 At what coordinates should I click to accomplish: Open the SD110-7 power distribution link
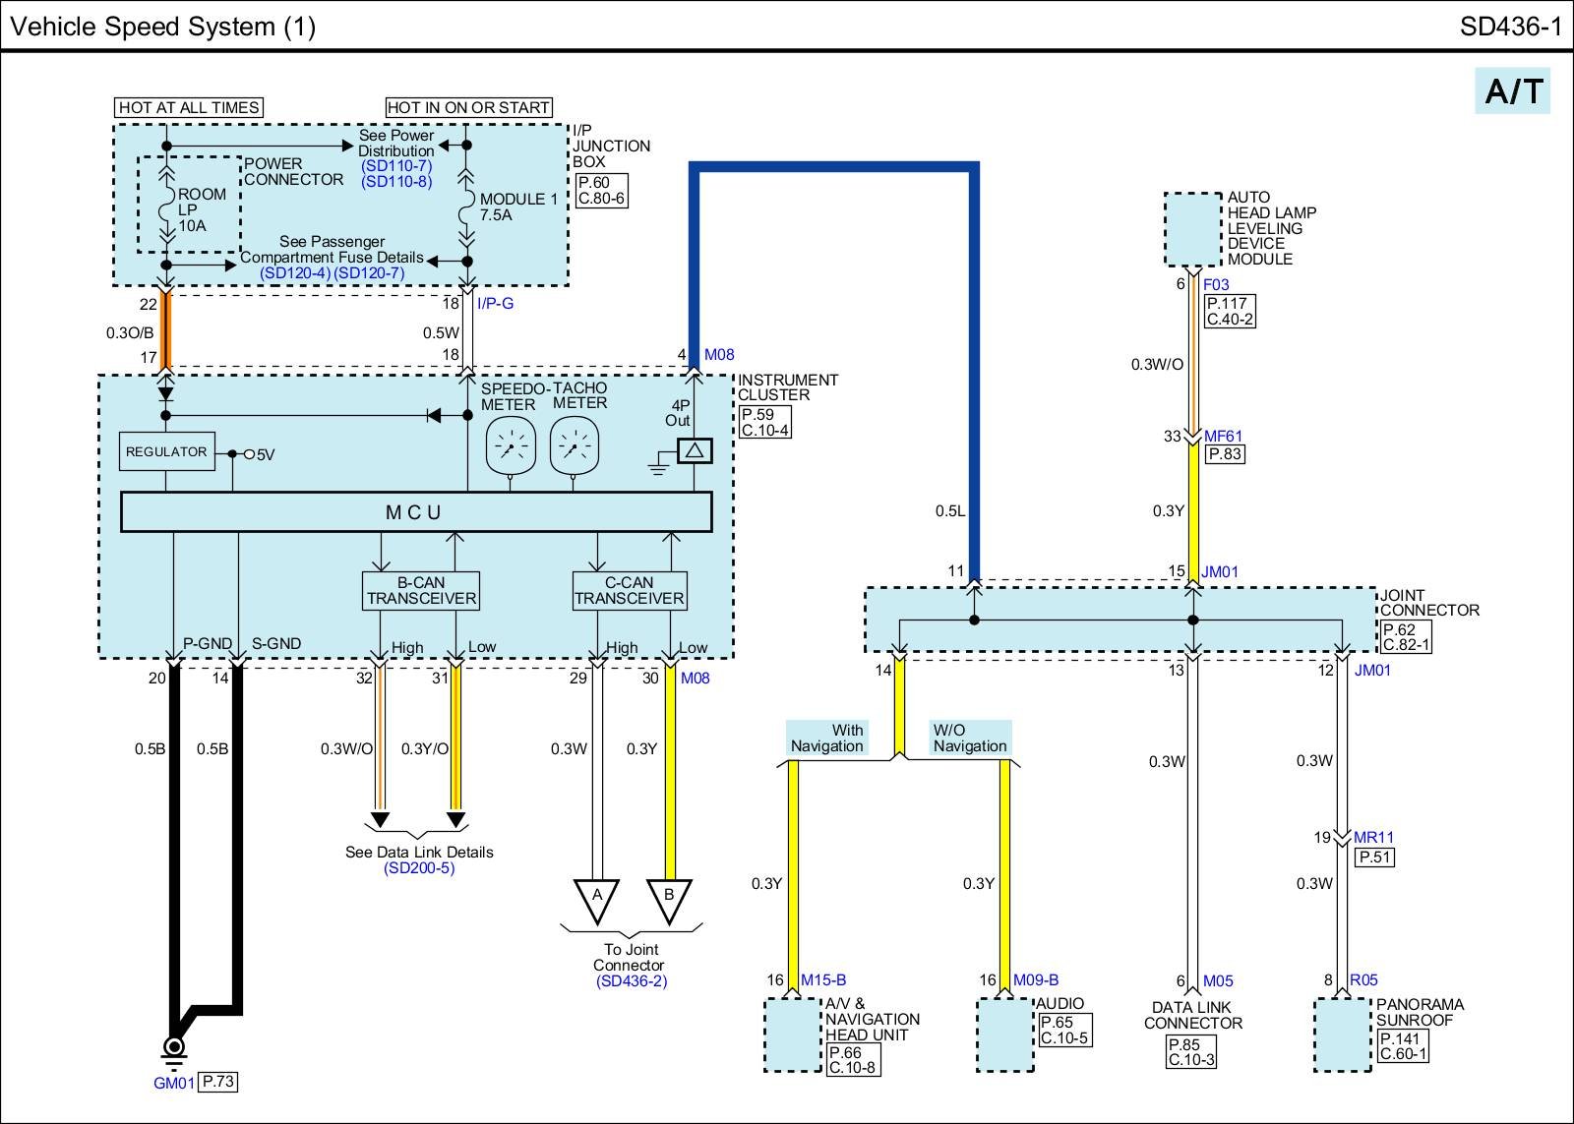point(396,166)
